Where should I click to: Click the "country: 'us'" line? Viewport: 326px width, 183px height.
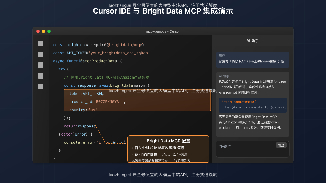pyautogui.click(x=83, y=110)
